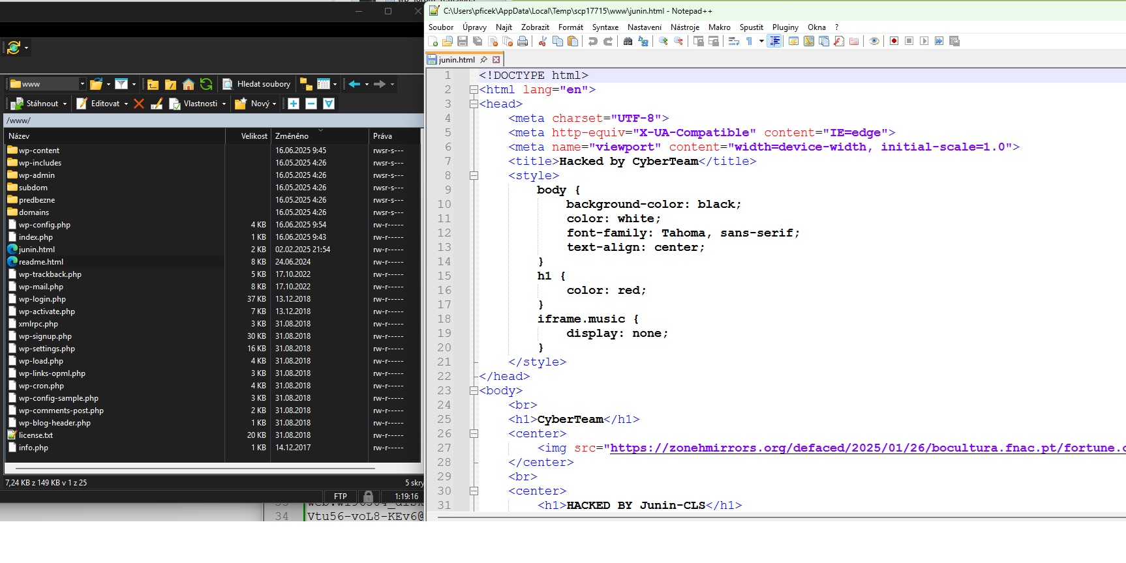Click the red X delete icon
The height and width of the screenshot is (563, 1126).
[x=139, y=104]
